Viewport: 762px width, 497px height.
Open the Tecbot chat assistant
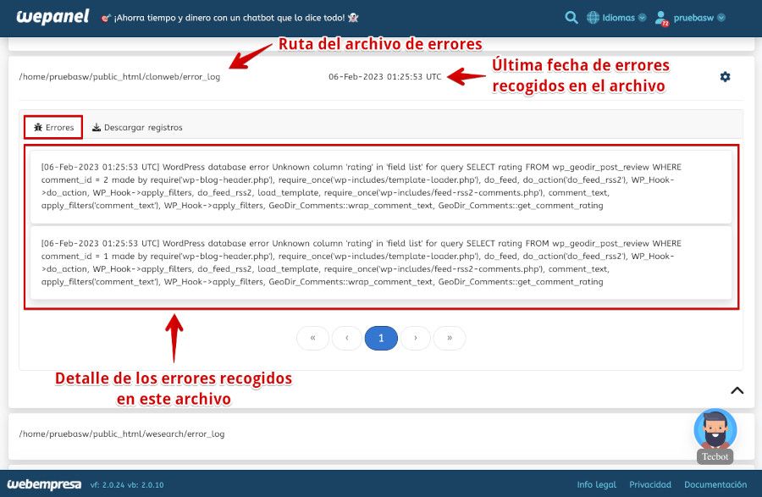click(x=715, y=436)
